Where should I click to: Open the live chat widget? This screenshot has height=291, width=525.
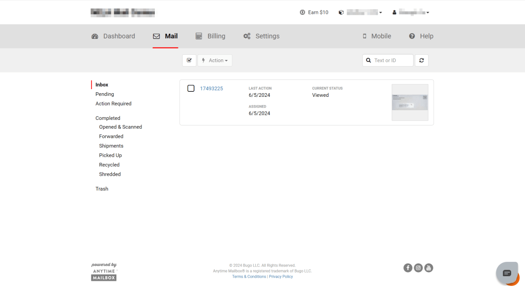tap(507, 273)
